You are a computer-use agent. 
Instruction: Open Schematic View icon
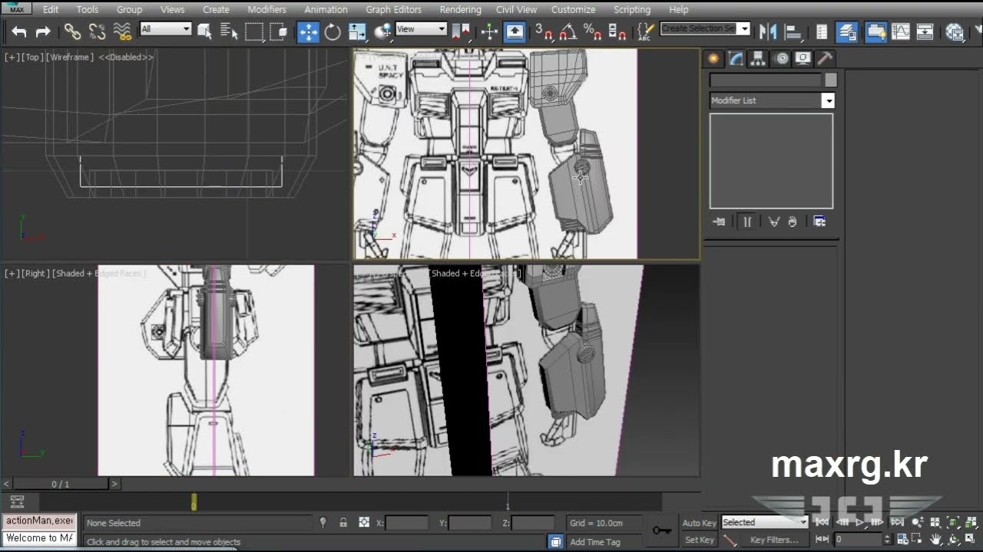coord(925,31)
